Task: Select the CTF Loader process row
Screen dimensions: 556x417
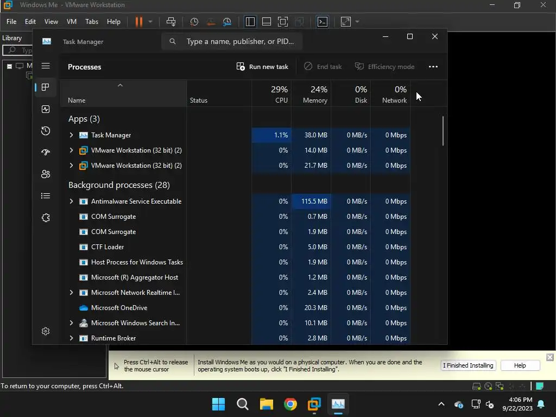Action: (x=236, y=247)
